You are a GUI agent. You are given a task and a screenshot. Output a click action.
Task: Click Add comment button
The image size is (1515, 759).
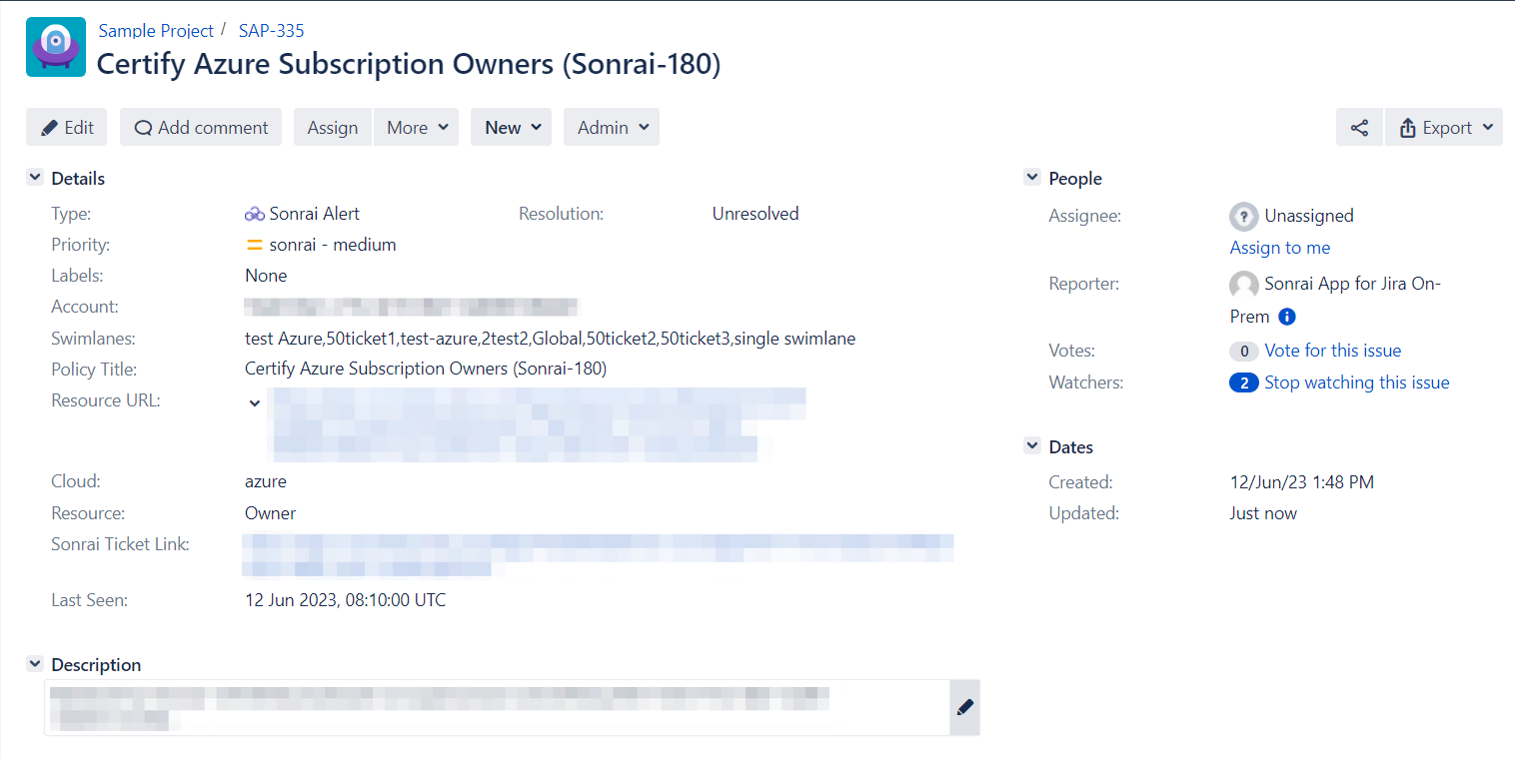[x=201, y=127]
